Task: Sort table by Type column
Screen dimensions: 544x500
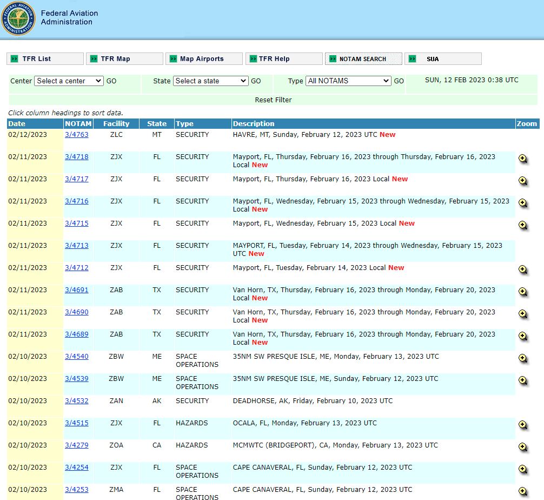Action: click(184, 123)
